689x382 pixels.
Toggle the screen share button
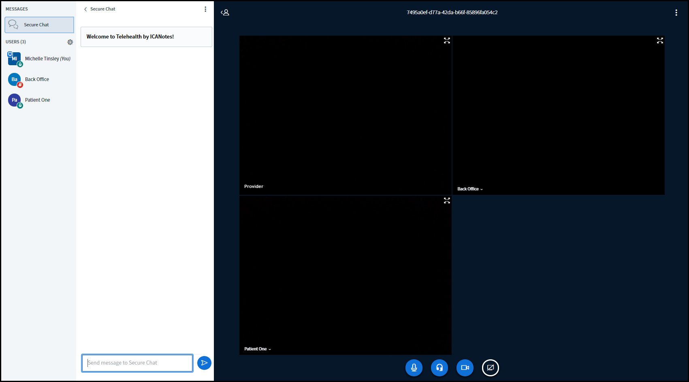pos(490,368)
